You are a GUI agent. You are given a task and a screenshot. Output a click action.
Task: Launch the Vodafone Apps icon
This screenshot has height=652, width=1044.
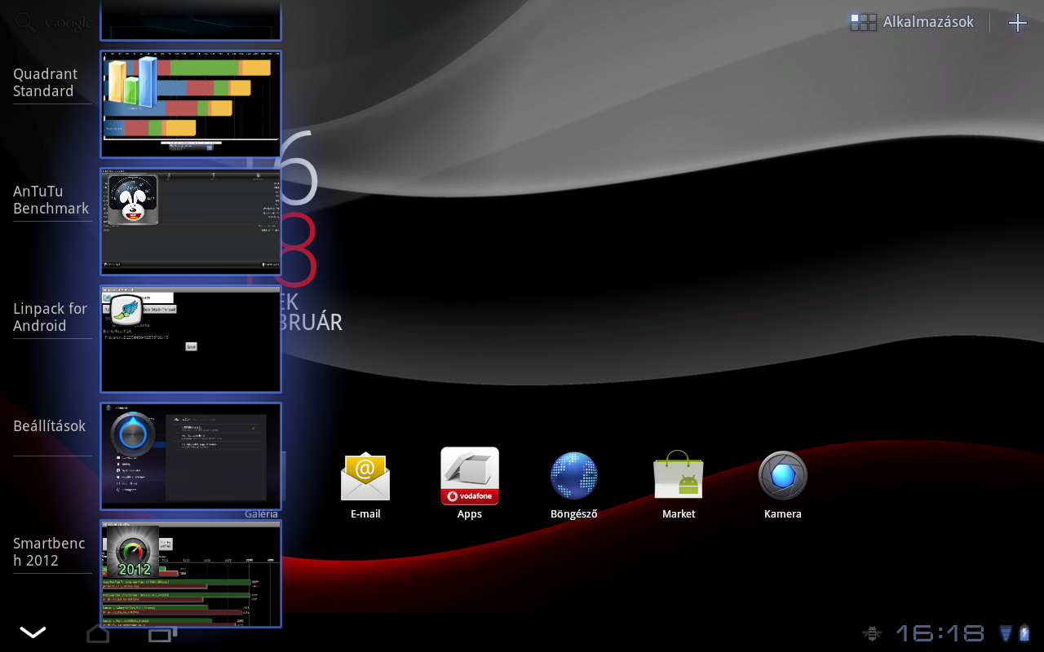470,476
